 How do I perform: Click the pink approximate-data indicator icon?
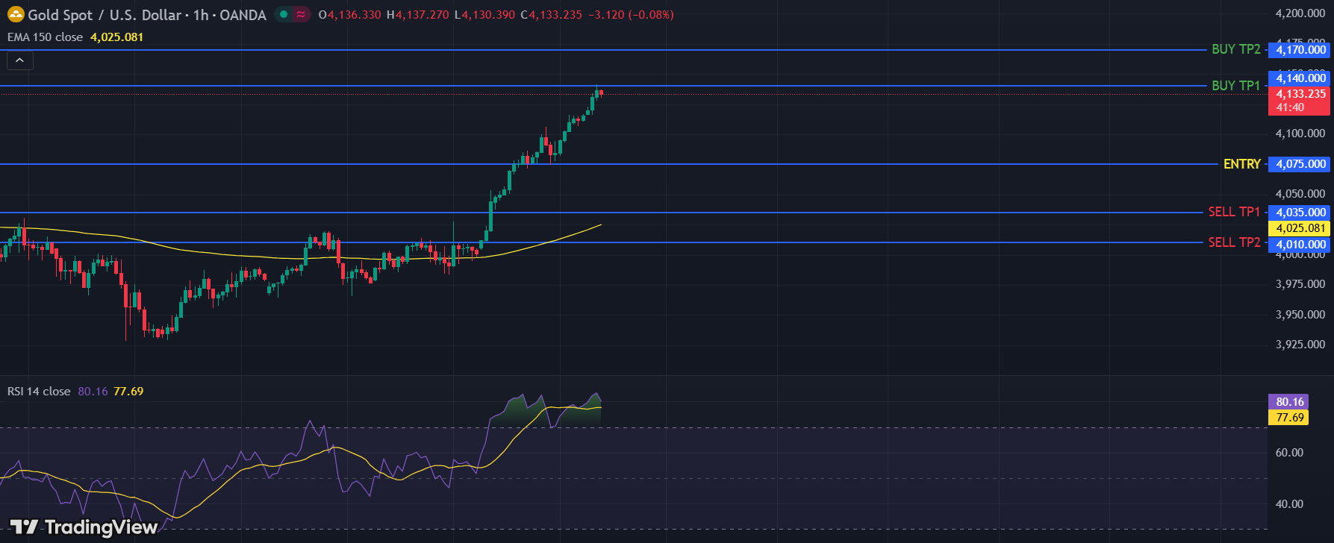[301, 14]
